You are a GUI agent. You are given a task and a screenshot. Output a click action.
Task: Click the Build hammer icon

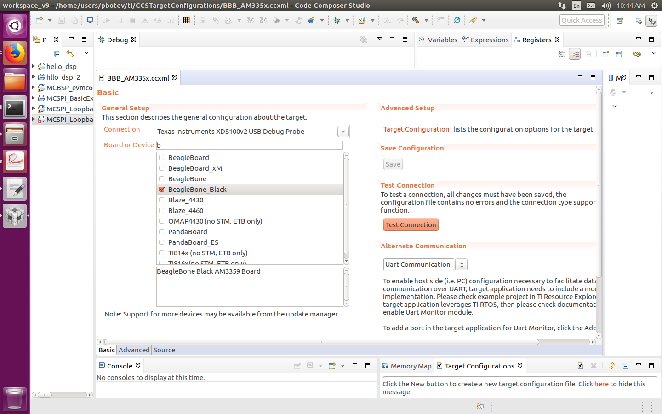point(416,20)
